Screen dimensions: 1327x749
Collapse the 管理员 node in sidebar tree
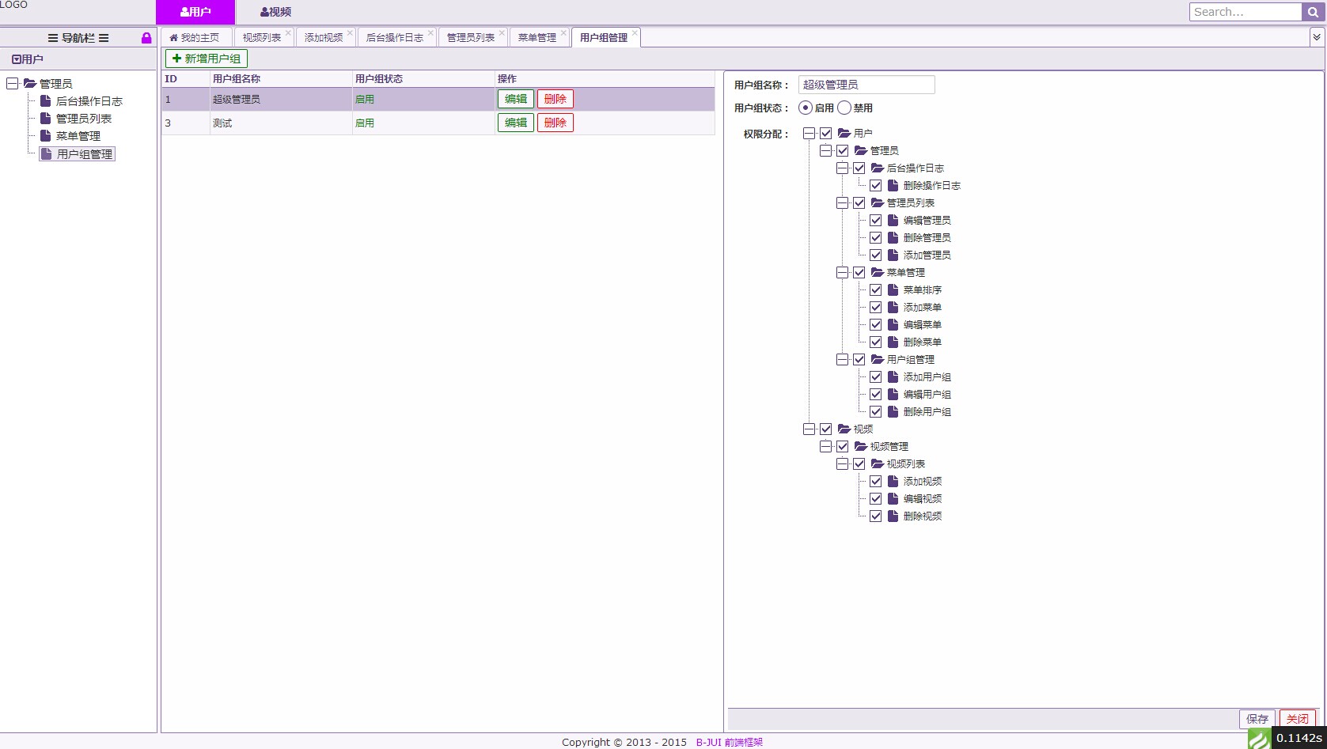[x=13, y=83]
